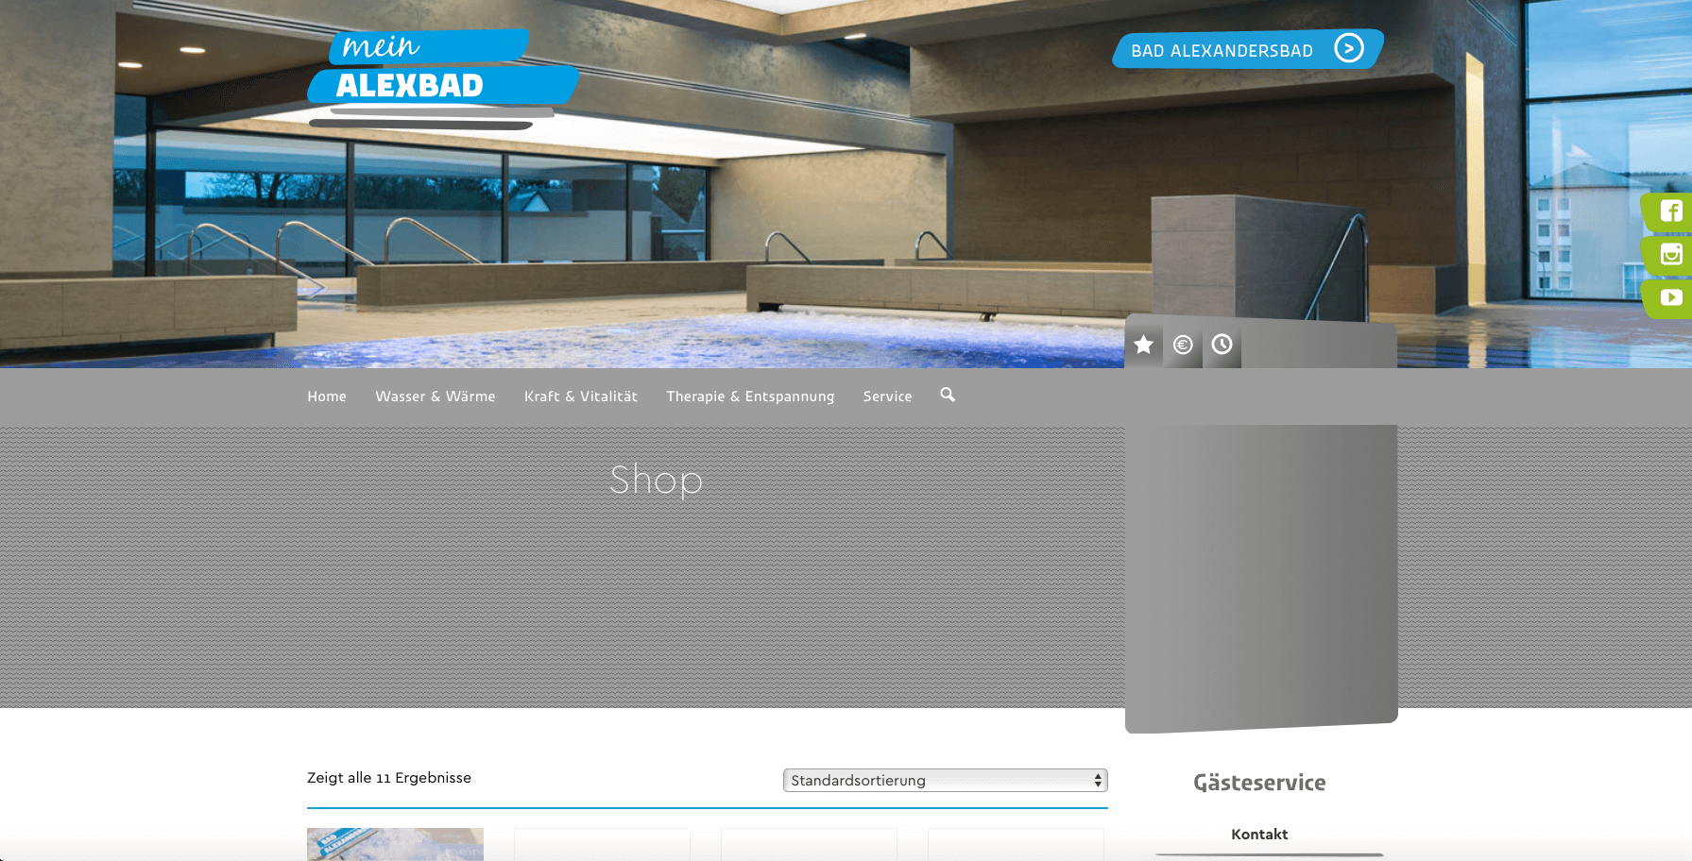The image size is (1692, 861).
Task: Click the 'Zeigt alle 11 Ergebnisse' text
Action: pyautogui.click(x=389, y=778)
